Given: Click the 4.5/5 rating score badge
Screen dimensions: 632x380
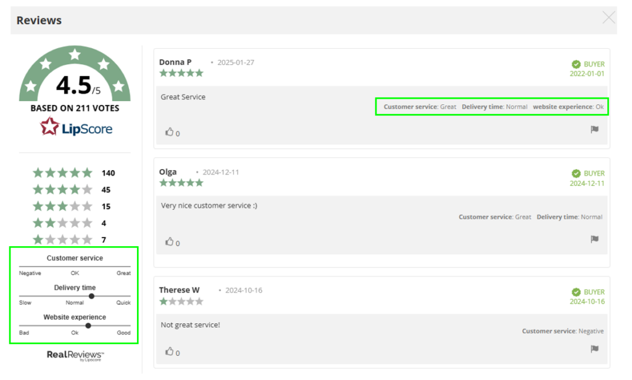Looking at the screenshot, I should 75,85.
